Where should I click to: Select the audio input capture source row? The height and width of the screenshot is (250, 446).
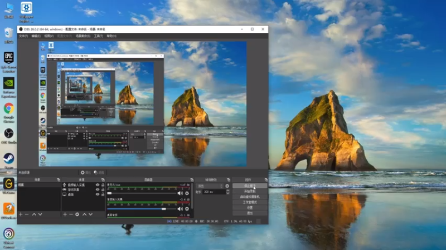[x=83, y=185]
